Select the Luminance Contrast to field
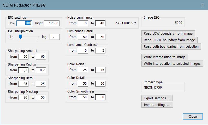208x125 pixels. [x=100, y=51]
